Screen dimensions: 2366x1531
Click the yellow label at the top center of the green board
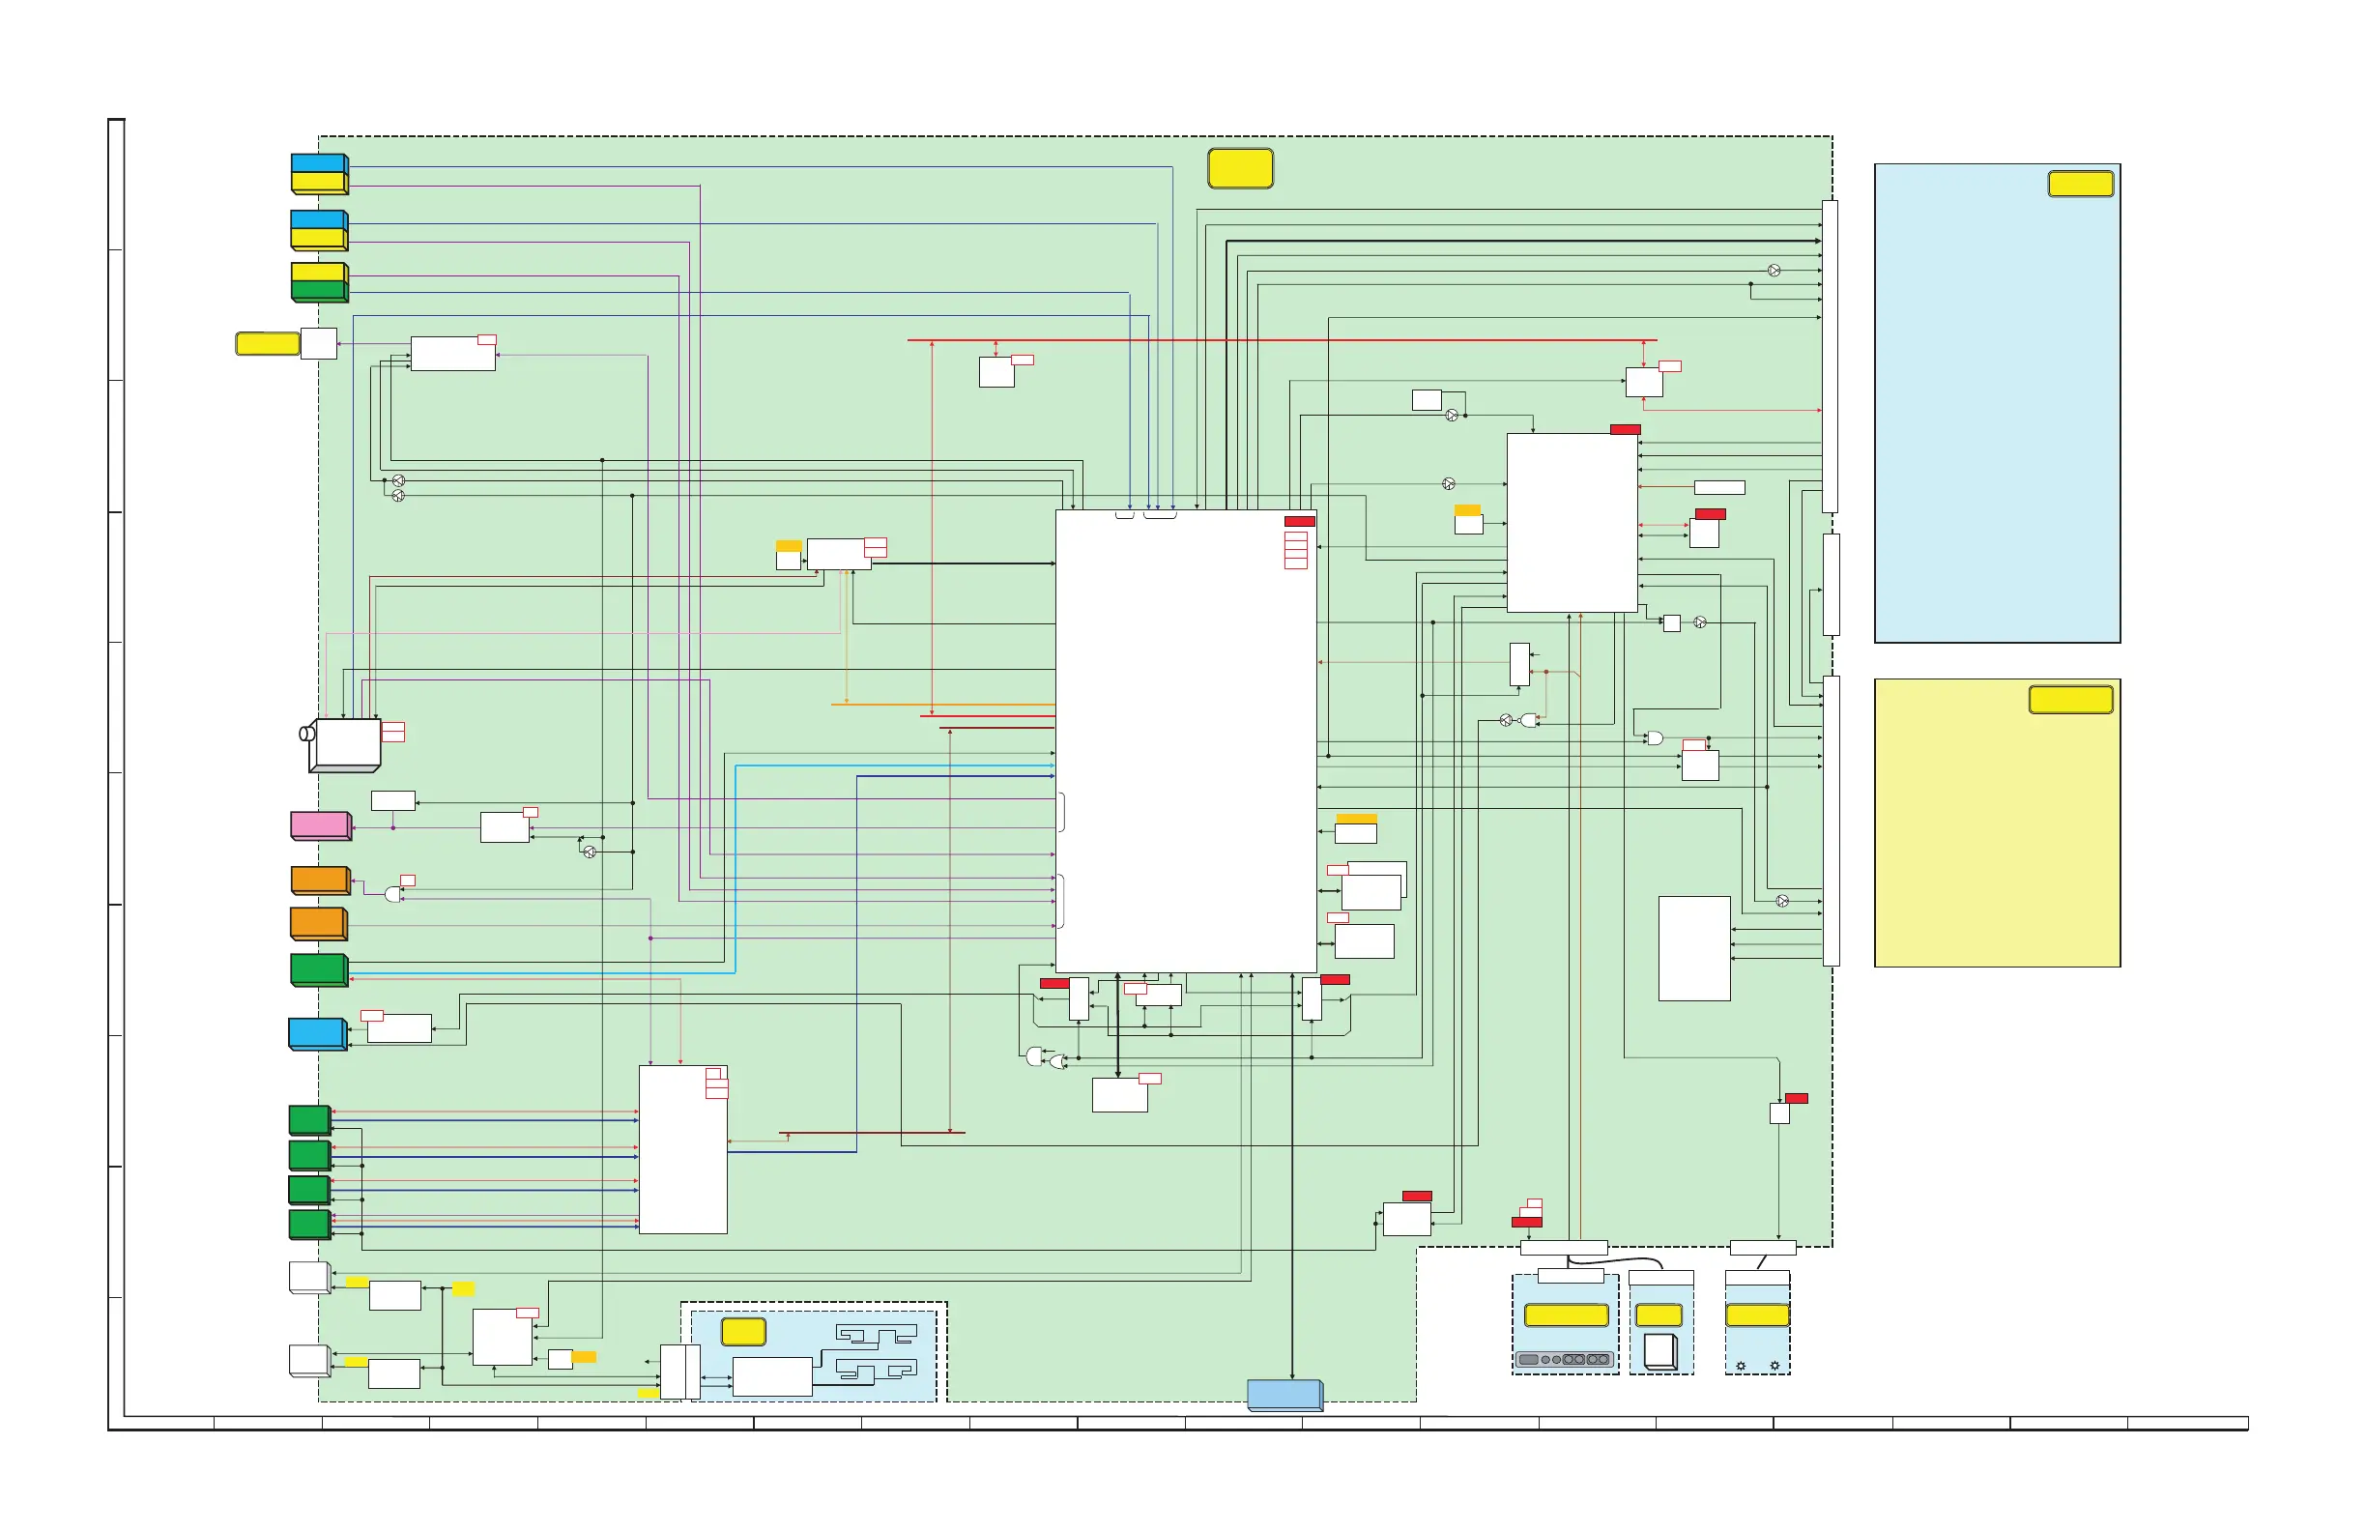pos(1241,168)
